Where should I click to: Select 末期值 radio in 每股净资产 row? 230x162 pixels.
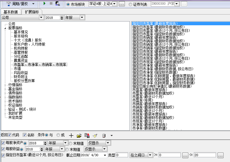(x=70, y=143)
